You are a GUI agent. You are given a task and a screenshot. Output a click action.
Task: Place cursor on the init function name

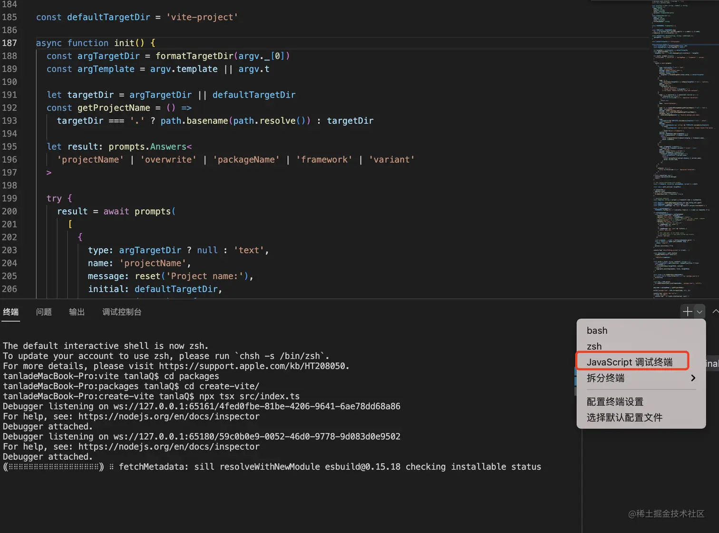[124, 43]
